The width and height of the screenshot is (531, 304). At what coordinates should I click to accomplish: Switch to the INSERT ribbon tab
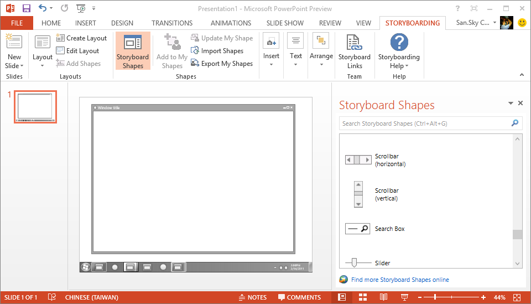[x=86, y=23]
